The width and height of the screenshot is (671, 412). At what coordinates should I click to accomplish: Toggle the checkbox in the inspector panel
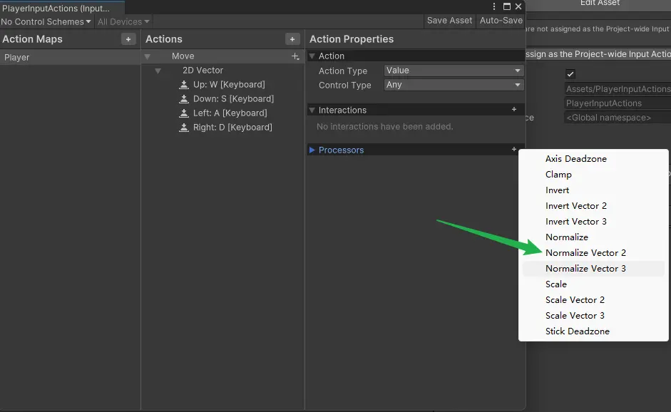click(x=570, y=74)
